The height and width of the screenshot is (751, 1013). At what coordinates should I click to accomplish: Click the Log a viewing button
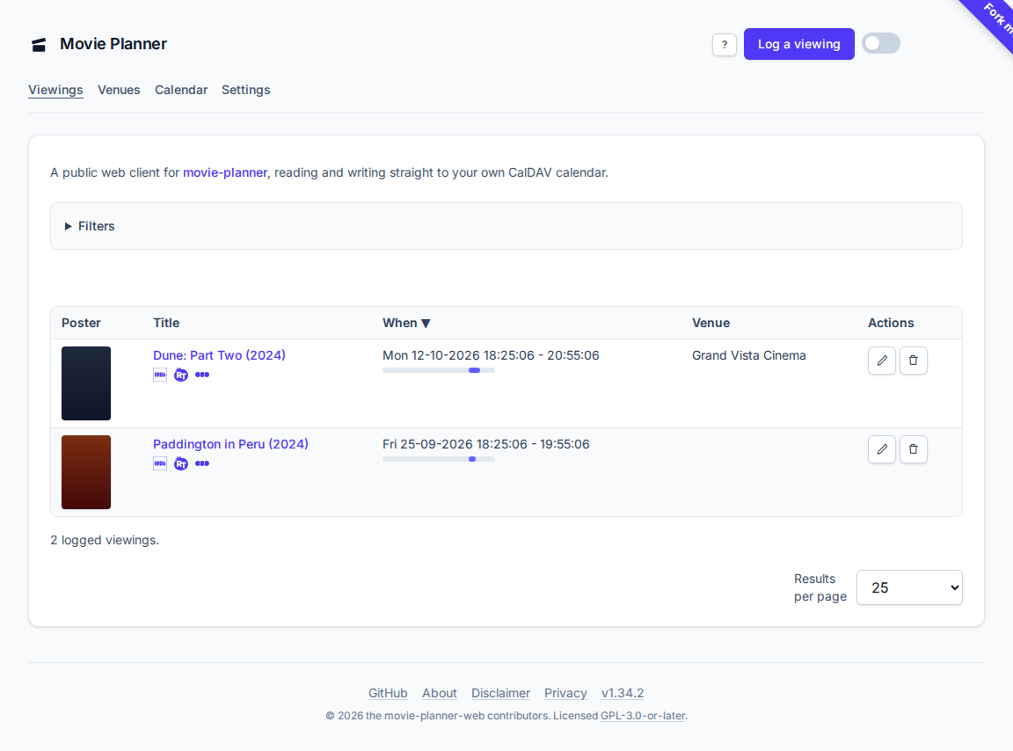[798, 44]
